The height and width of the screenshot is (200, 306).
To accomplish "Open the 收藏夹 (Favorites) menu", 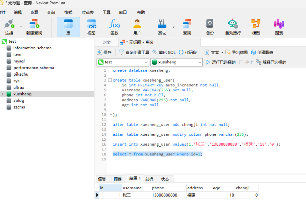I will [88, 13].
